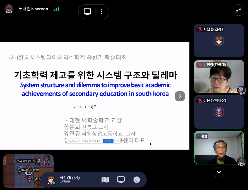Toggle muted mic on 손연아(단국대) tile

pos(200,65)
